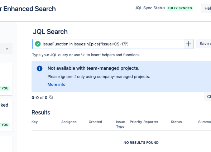
Task: Click the FULLY SYNCED status badge
Action: coord(180,8)
